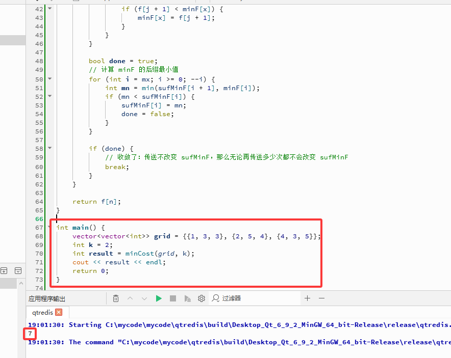Re-run the program with green play button
Image resolution: width=451 pixels, height=358 pixels.
(159, 298)
